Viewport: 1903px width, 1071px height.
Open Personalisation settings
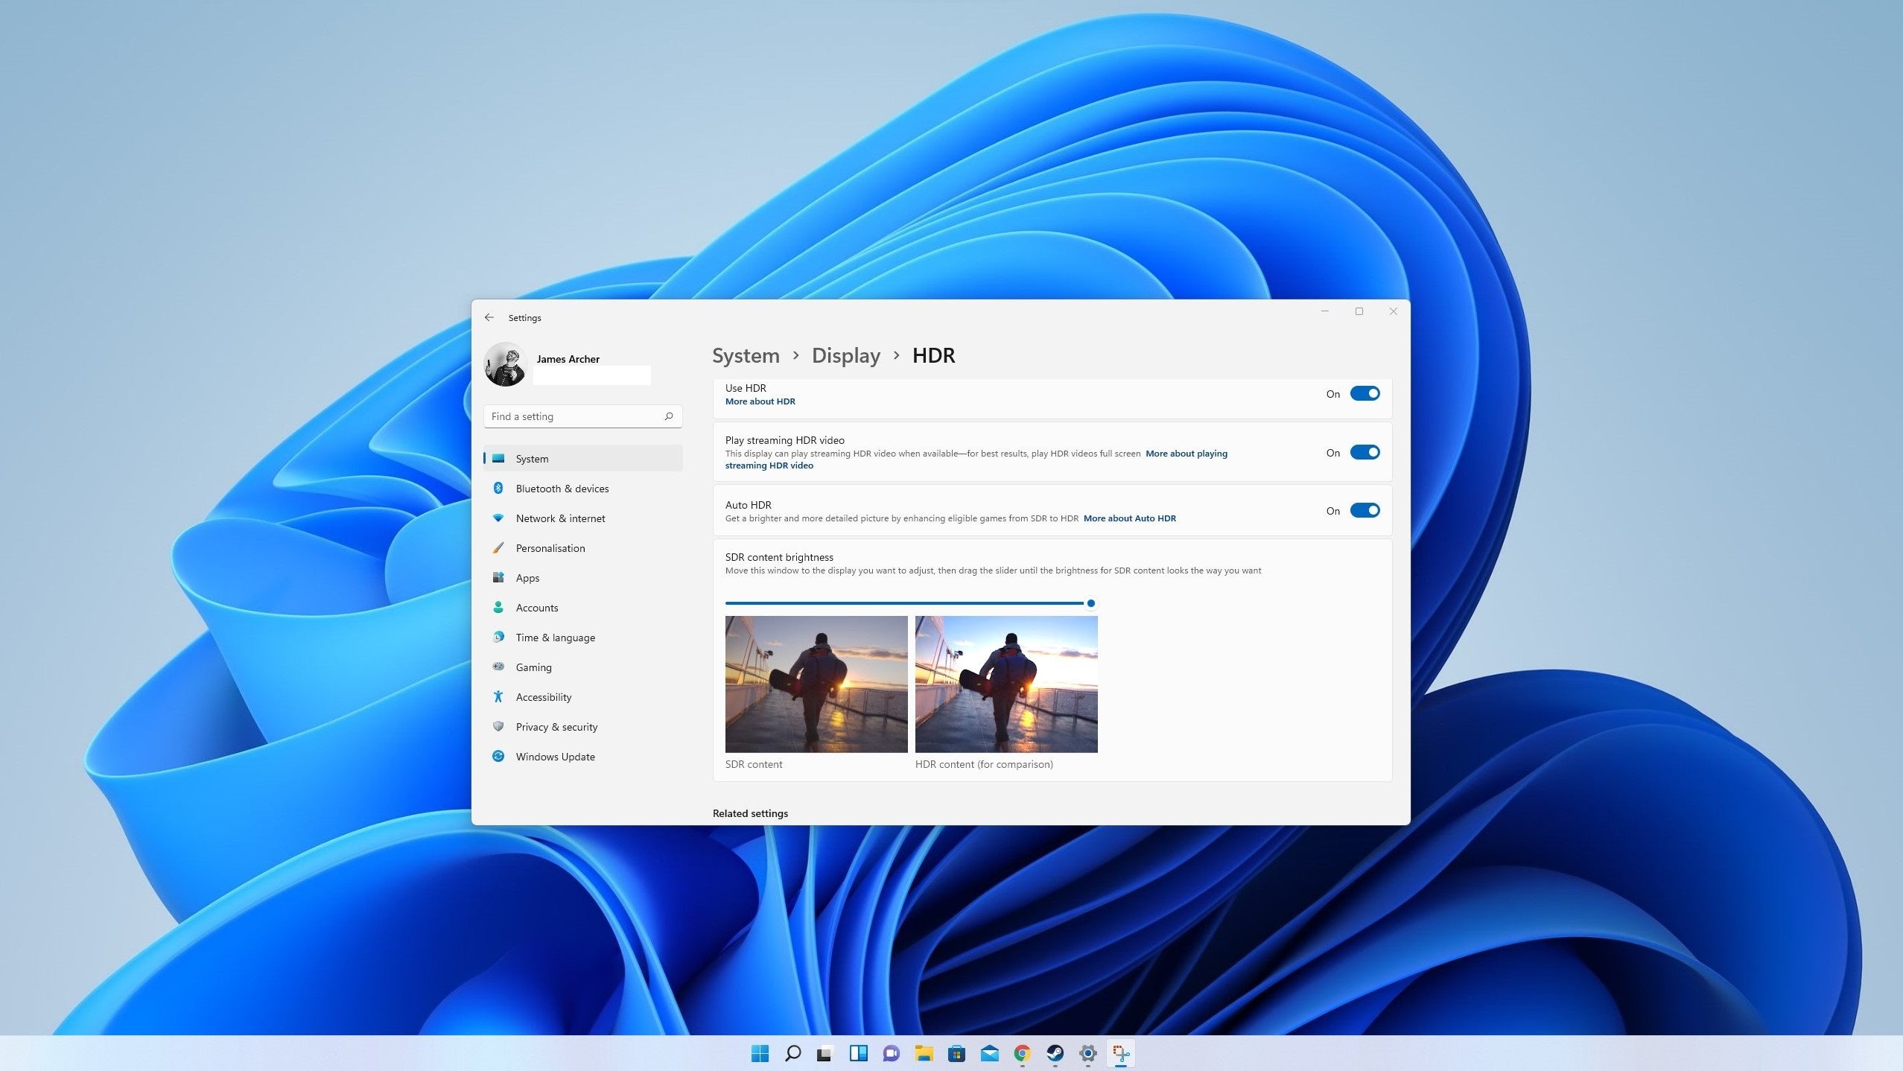coord(550,547)
